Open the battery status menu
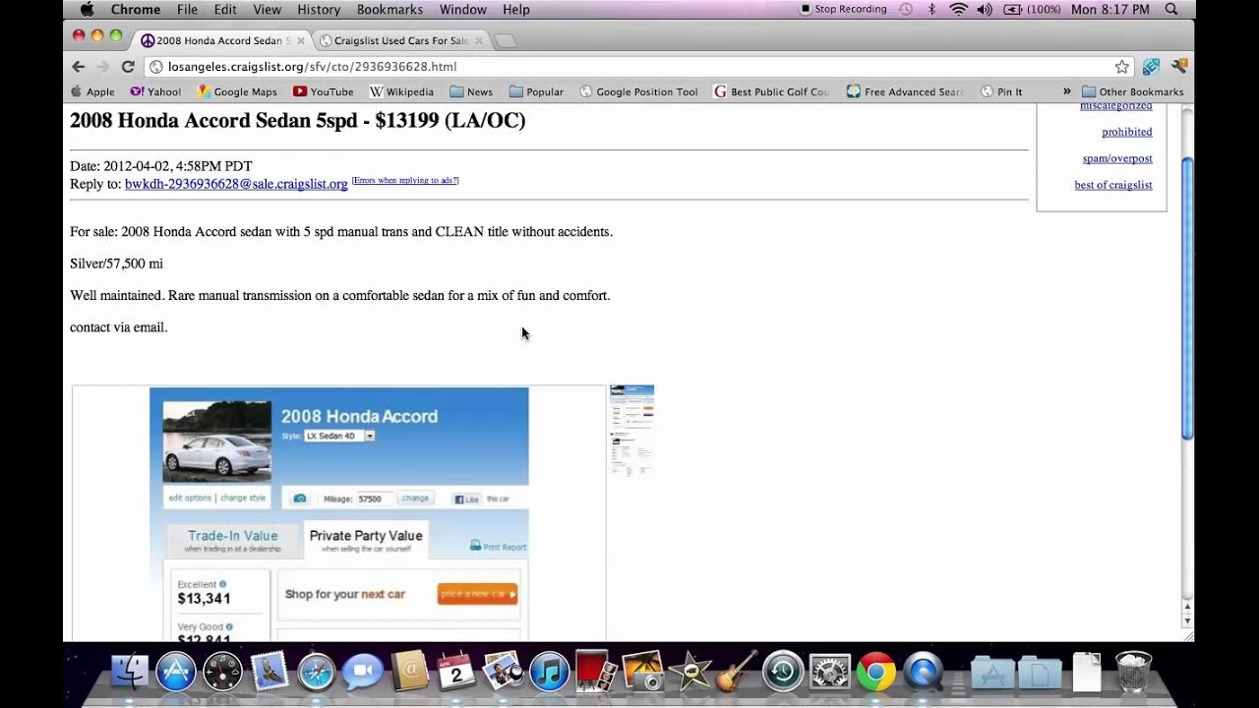1259x708 pixels. point(1032,9)
